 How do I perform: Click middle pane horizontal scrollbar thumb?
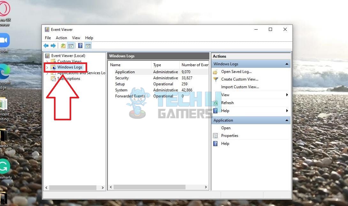[x=150, y=187]
